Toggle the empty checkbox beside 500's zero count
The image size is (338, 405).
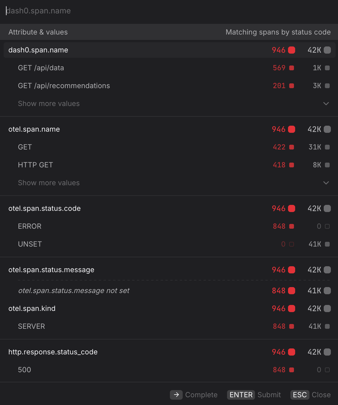(x=327, y=370)
